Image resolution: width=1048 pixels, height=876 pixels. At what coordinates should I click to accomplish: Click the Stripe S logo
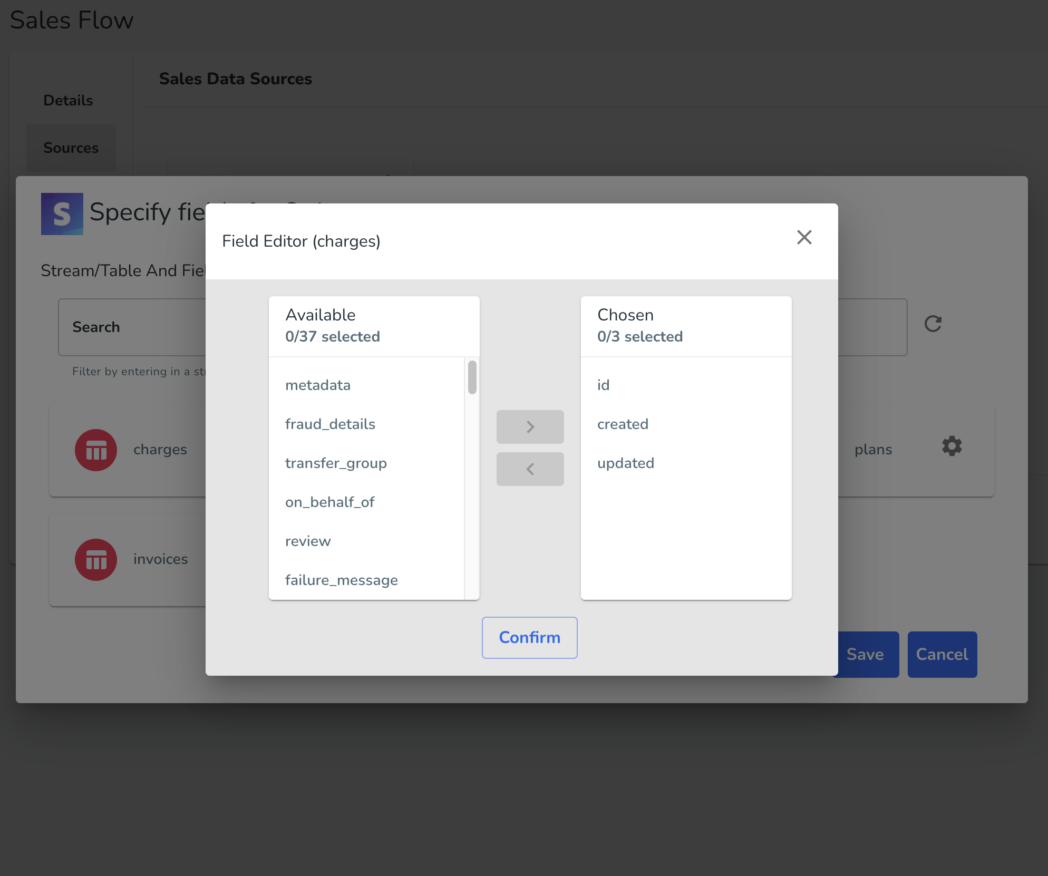(62, 214)
